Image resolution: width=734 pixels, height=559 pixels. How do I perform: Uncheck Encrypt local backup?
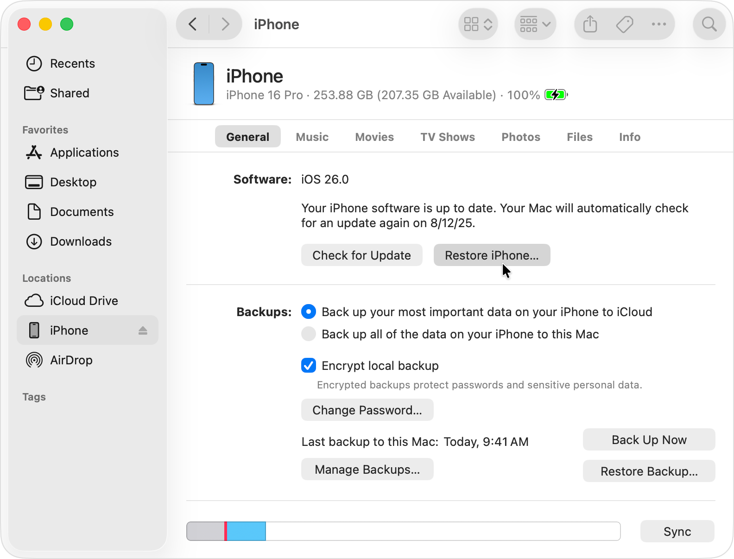point(309,366)
